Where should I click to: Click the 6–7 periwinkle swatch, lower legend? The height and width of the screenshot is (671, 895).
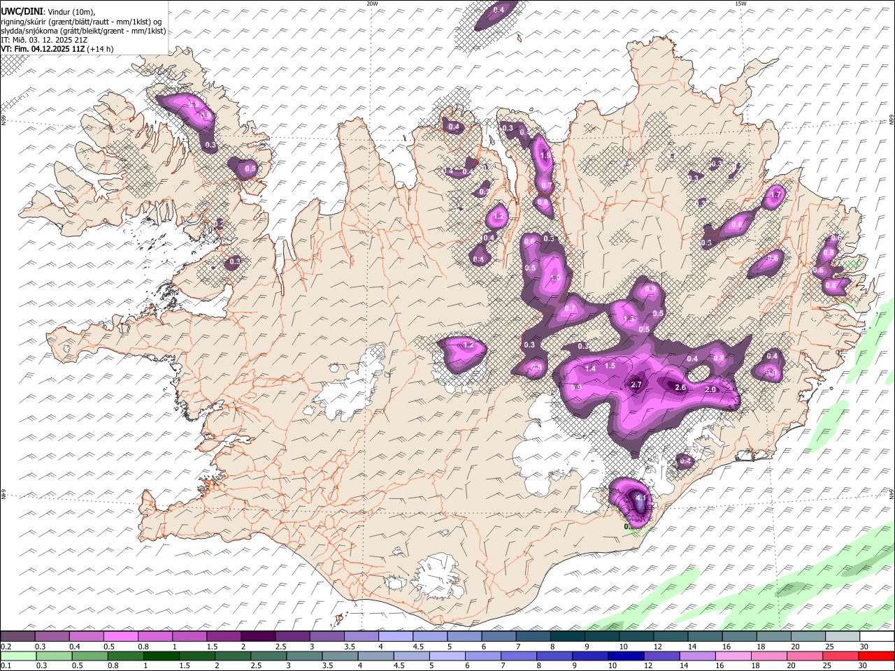[482, 656]
